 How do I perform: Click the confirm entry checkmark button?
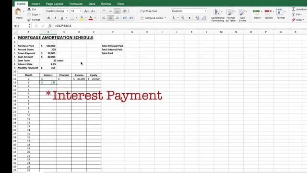pyautogui.click(x=43, y=26)
